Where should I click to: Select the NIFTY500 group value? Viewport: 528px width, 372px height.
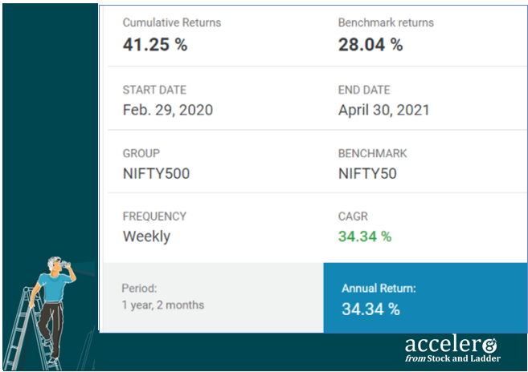(x=156, y=174)
